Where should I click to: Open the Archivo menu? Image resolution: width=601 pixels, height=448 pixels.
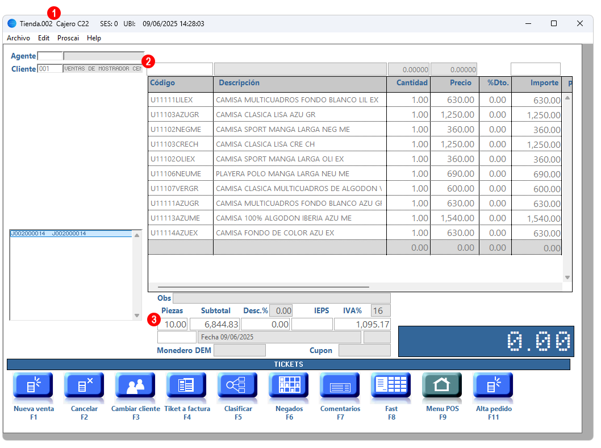(x=18, y=38)
